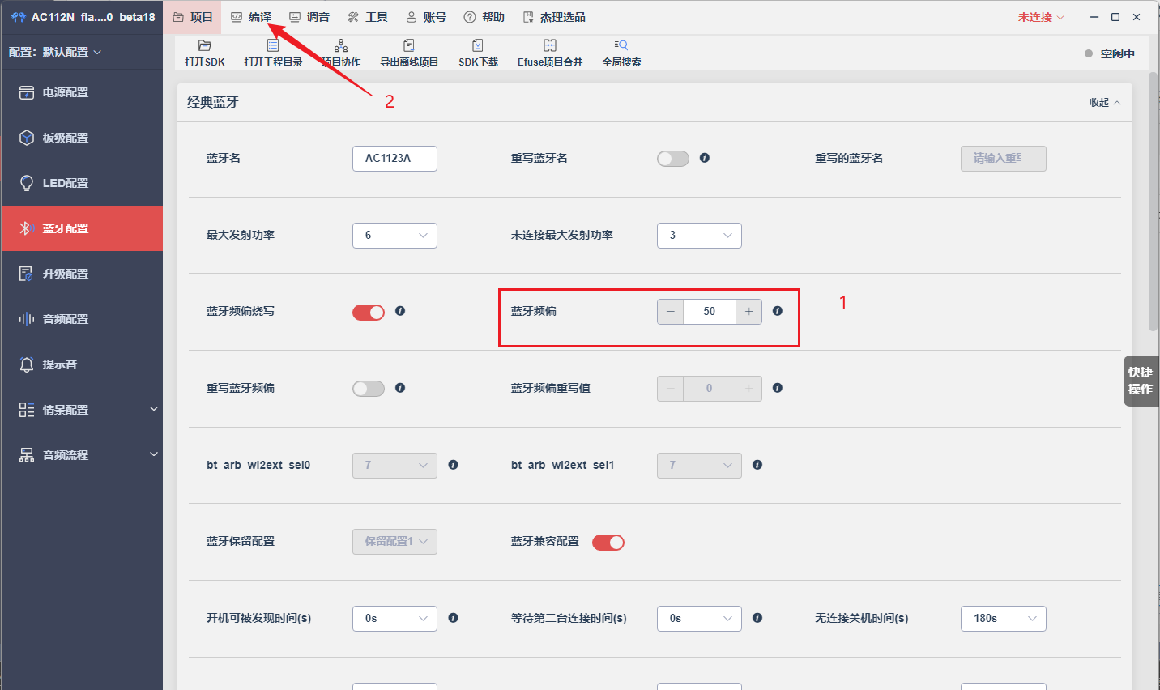
Task: Turn off the 蓝牙频偏烧写 toggle
Action: tap(369, 313)
